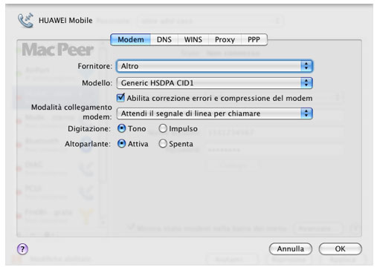
Task: Confirm settings with the OK button
Action: pyautogui.click(x=340, y=248)
